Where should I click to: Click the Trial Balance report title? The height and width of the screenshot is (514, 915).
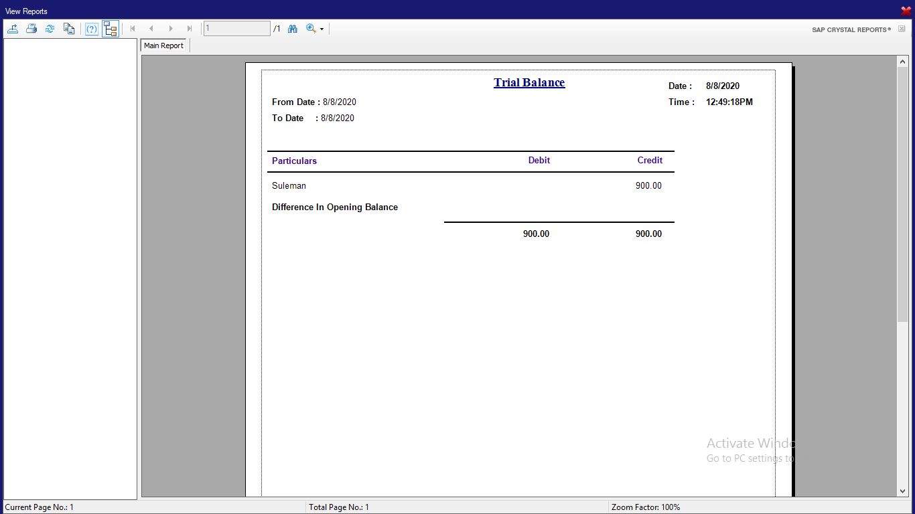pos(529,82)
